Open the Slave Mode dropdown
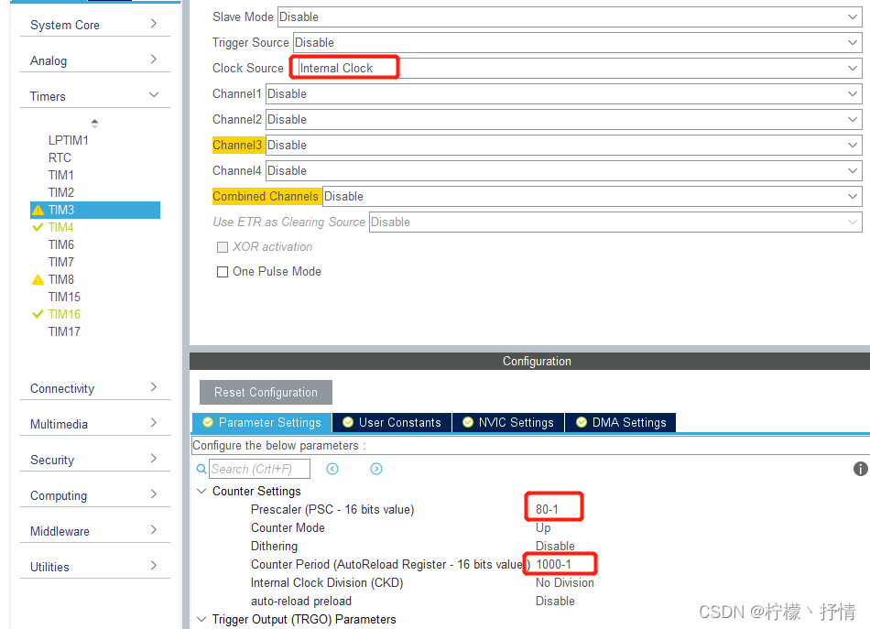This screenshot has width=870, height=629. coord(570,17)
